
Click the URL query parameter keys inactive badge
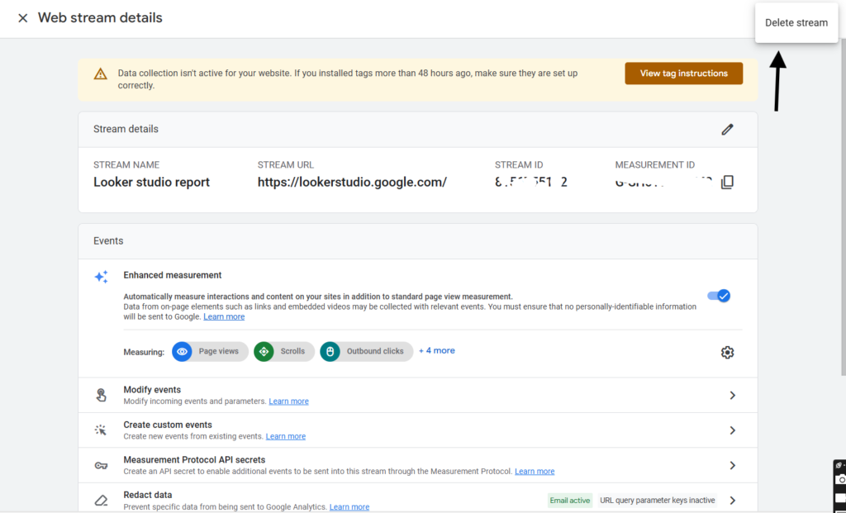pyautogui.click(x=657, y=501)
